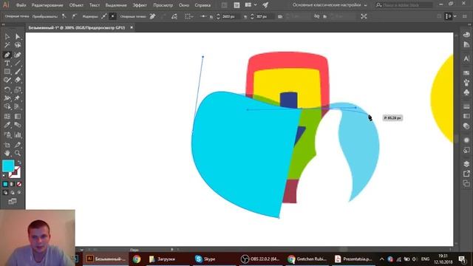
Task: Set paint mode to None
Action: click(19, 184)
